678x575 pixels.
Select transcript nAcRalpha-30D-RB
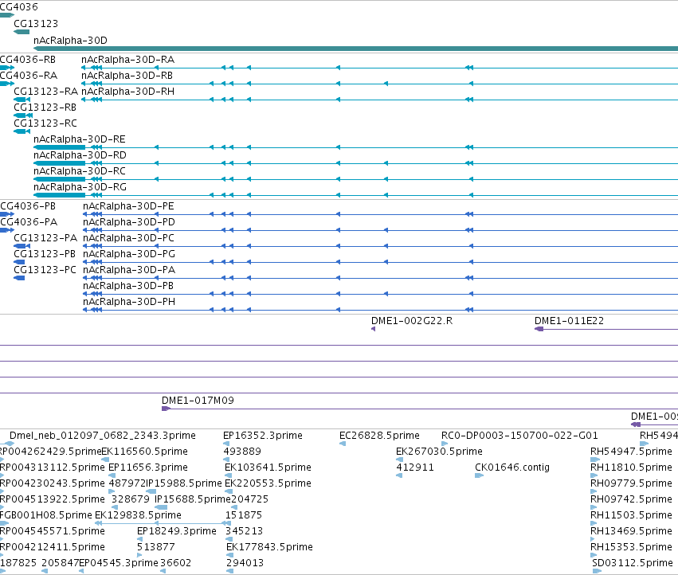click(127, 76)
